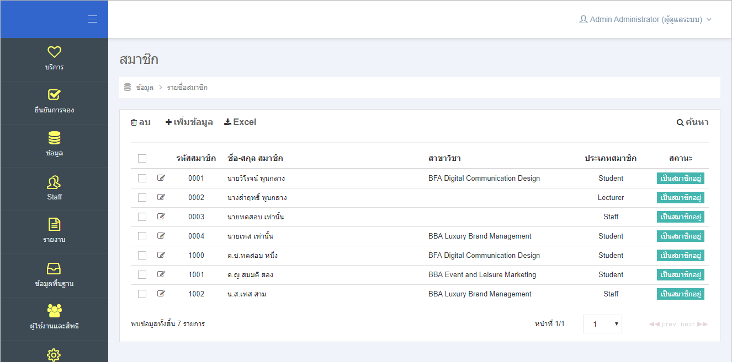Click the สาขาวิชา column header
This screenshot has height=362, width=732.
(x=444, y=159)
